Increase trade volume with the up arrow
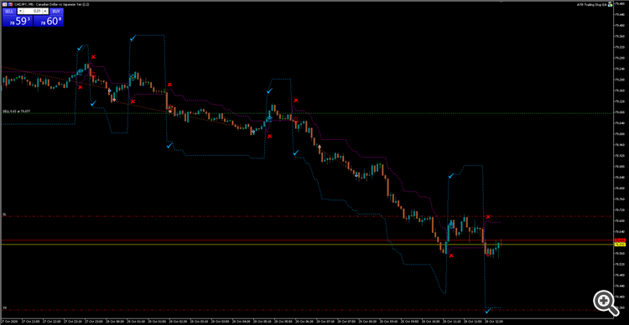629x325 pixels. (45, 11)
